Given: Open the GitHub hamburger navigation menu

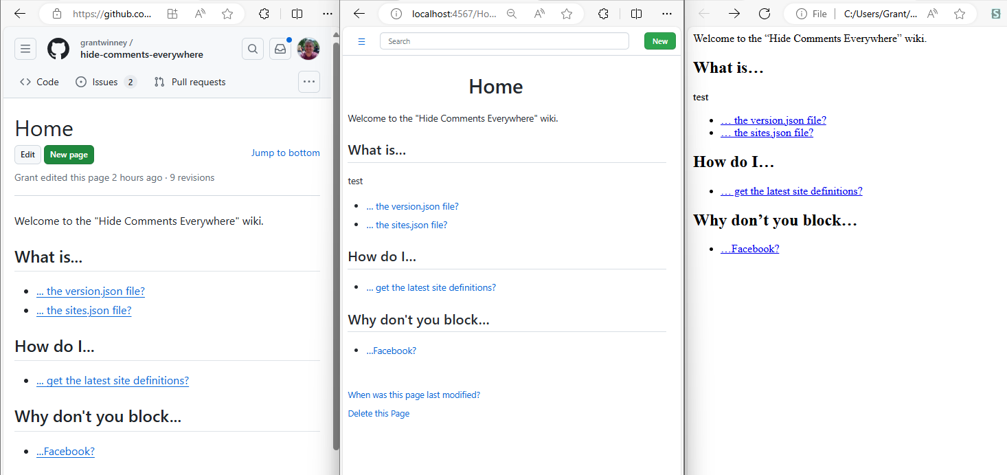Looking at the screenshot, I should 25,49.
